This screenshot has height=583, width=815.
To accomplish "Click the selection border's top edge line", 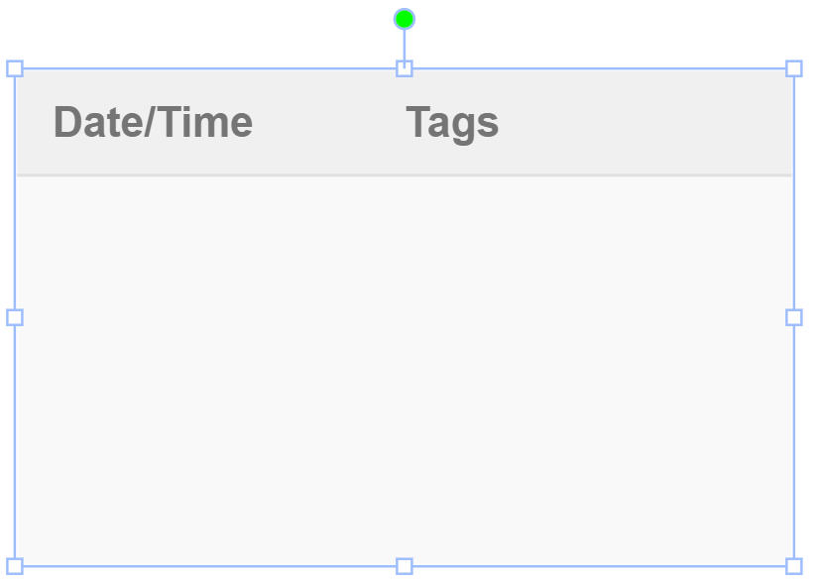I will click(x=208, y=68).
